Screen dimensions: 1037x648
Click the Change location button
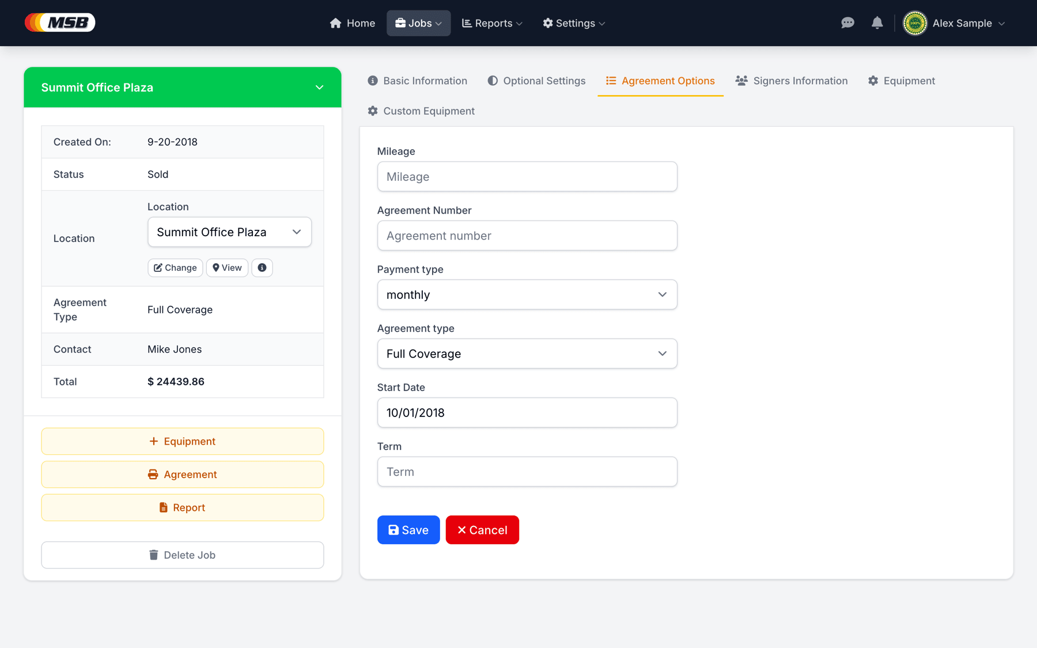click(x=175, y=268)
